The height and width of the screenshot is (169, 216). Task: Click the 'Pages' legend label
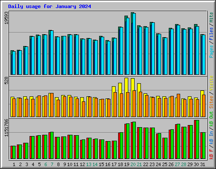211,52
